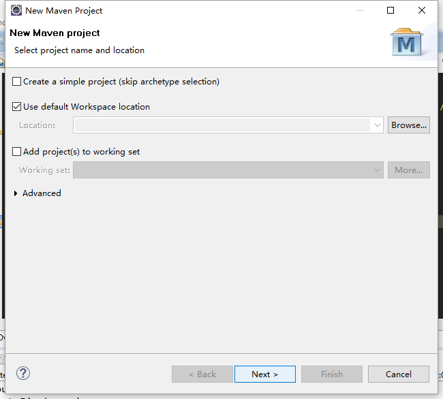The height and width of the screenshot is (399, 443).
Task: Click the Next > button
Action: (265, 374)
